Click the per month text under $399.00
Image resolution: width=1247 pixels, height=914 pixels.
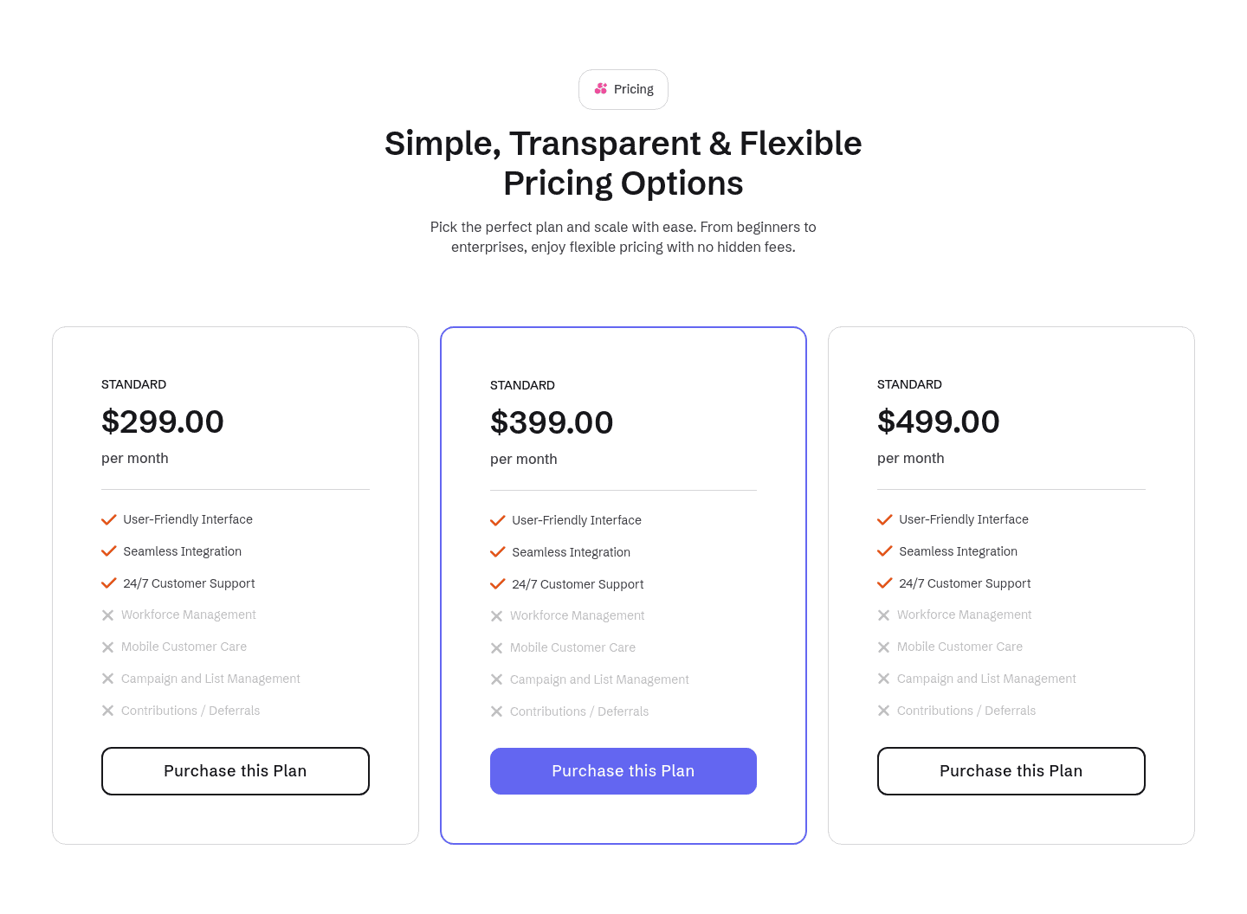pyautogui.click(x=523, y=459)
